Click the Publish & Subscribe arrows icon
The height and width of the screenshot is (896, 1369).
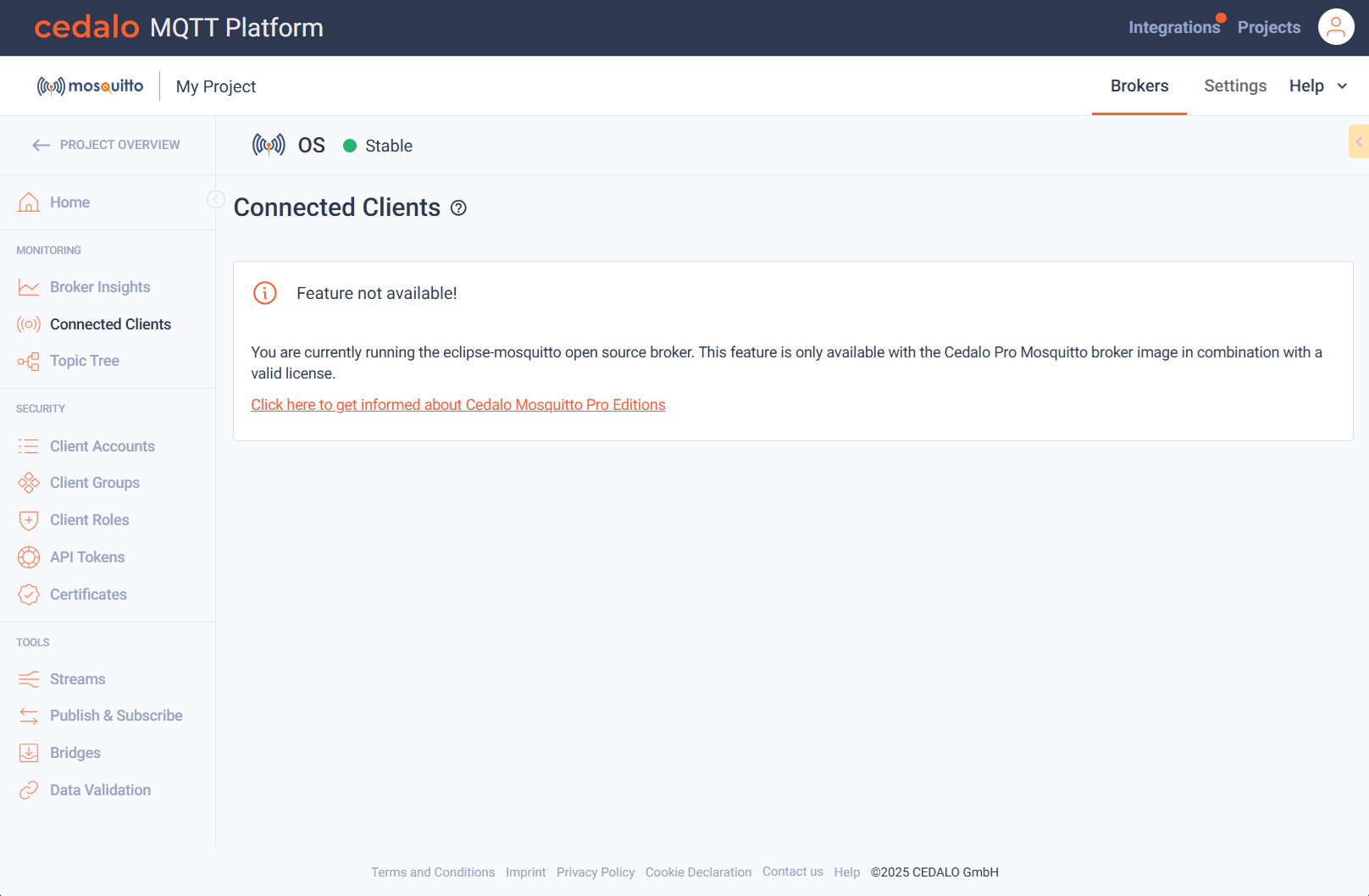(x=29, y=716)
